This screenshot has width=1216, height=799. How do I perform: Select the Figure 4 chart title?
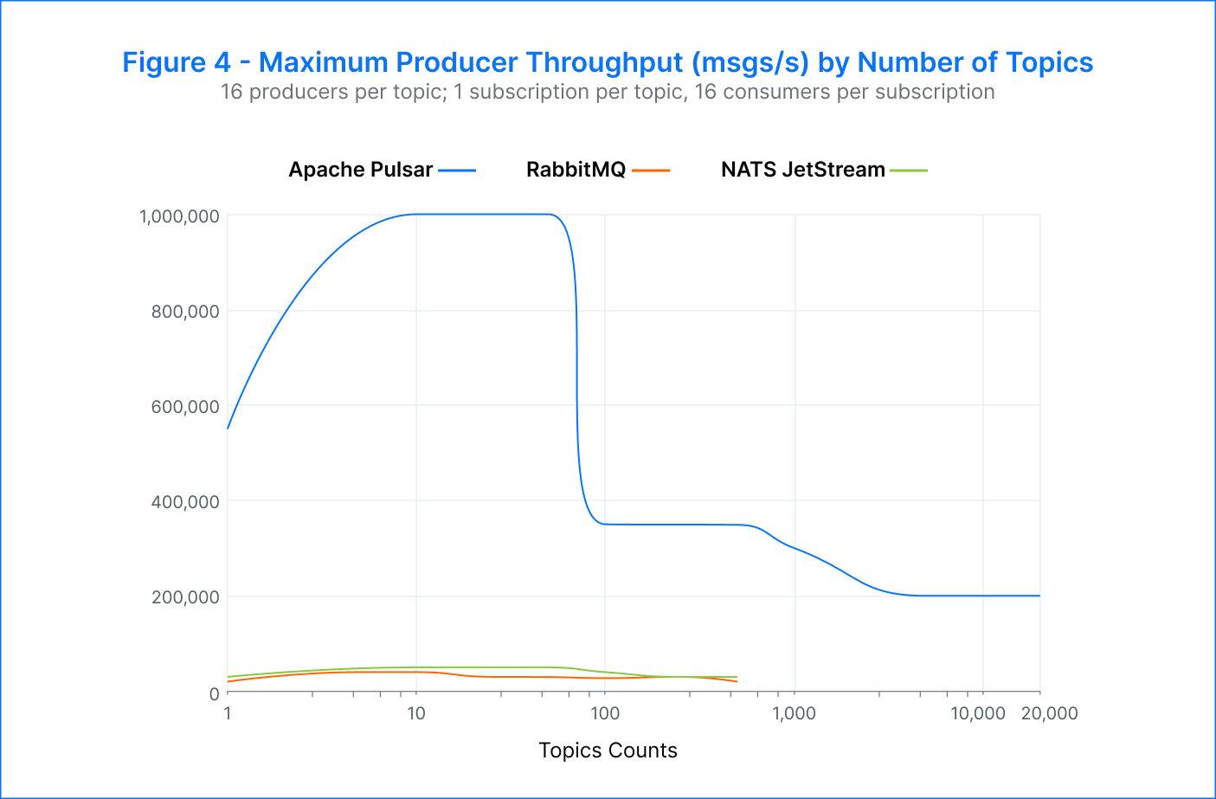coord(608,61)
